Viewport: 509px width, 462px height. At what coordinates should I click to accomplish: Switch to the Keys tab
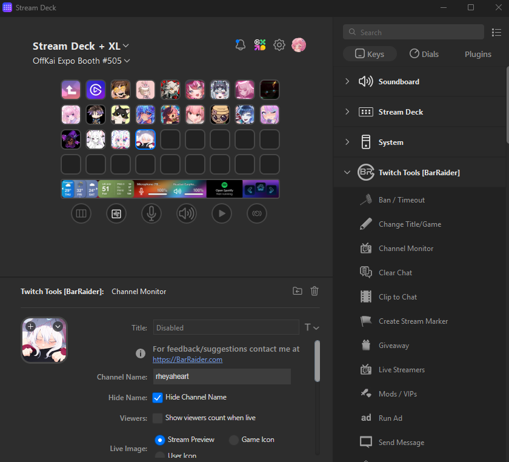click(370, 54)
